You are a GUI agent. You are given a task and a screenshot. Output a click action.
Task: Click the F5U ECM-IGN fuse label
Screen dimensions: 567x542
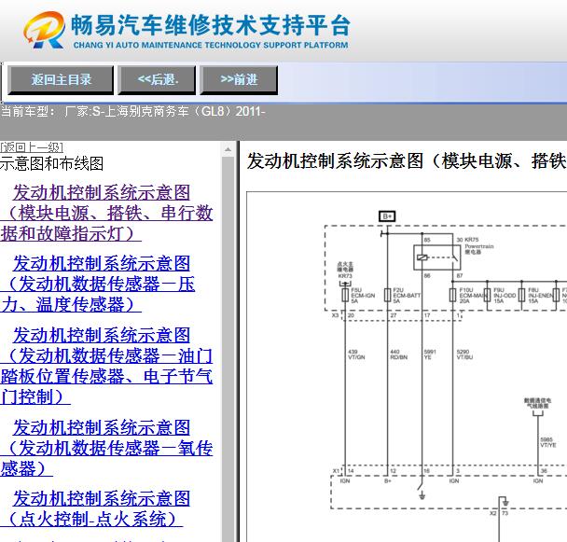tap(363, 295)
